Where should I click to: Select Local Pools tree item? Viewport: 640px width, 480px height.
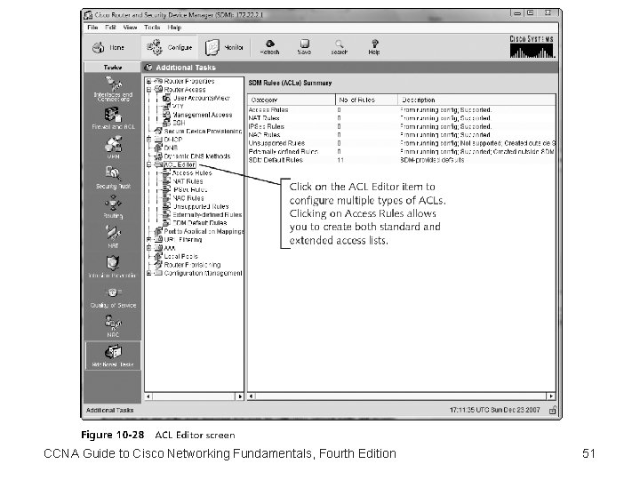181,256
